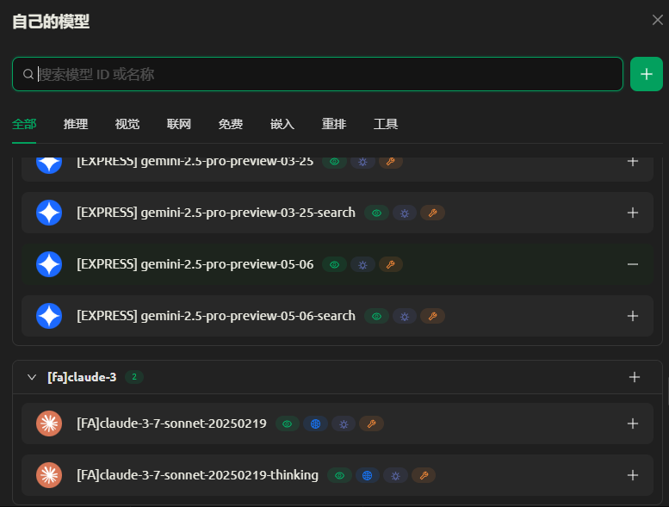669x507 pixels.
Task: Click tool wrench badge on 03-25-search
Action: coord(432,213)
